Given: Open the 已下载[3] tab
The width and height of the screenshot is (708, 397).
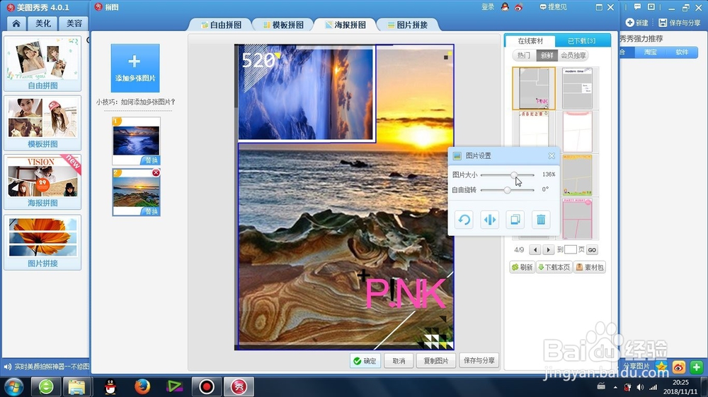Looking at the screenshot, I should coord(581,41).
